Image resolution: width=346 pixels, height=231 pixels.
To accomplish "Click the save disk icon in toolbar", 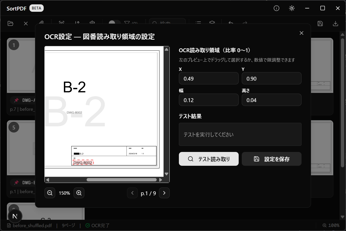I will tap(320, 24).
